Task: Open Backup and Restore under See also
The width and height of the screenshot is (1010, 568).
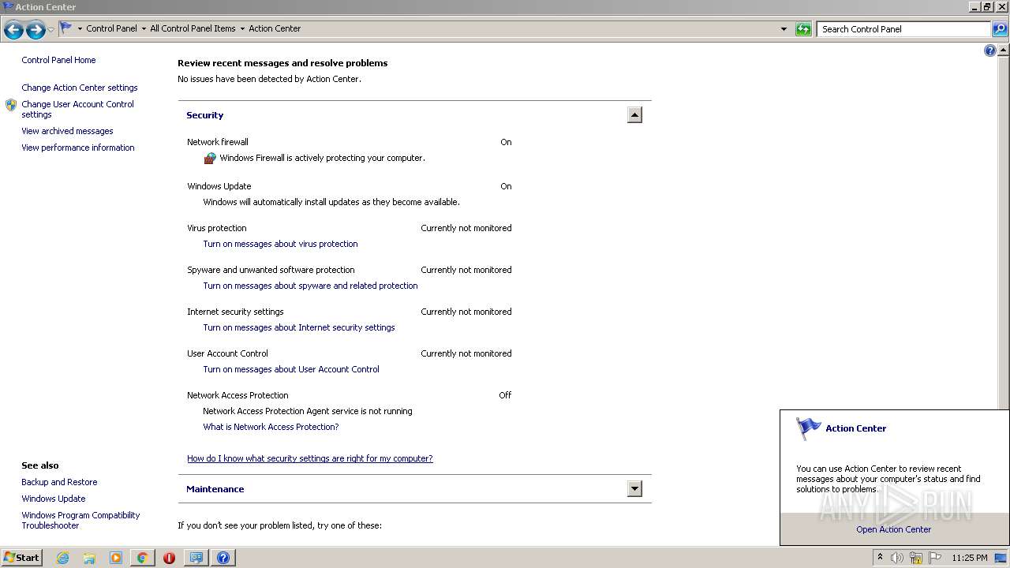Action: pyautogui.click(x=59, y=482)
